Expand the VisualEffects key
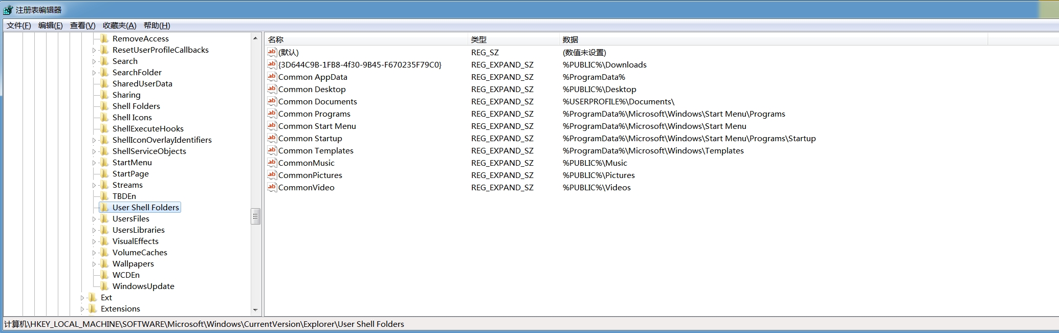The image size is (1059, 333). [x=94, y=241]
